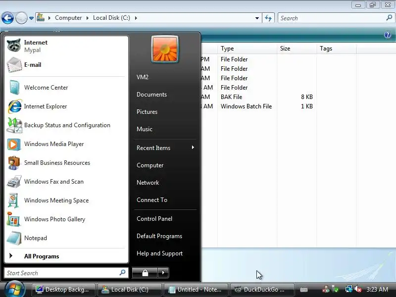This screenshot has height=297, width=396.
Task: Lock the computer with padlock button
Action: point(145,273)
